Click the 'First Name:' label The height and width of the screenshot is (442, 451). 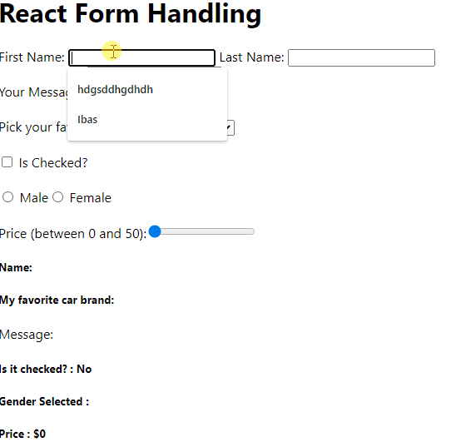click(x=32, y=57)
